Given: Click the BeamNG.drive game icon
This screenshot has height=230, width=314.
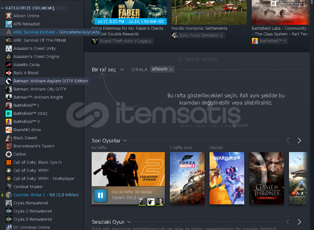Looking at the screenshot, I should 9,130.
